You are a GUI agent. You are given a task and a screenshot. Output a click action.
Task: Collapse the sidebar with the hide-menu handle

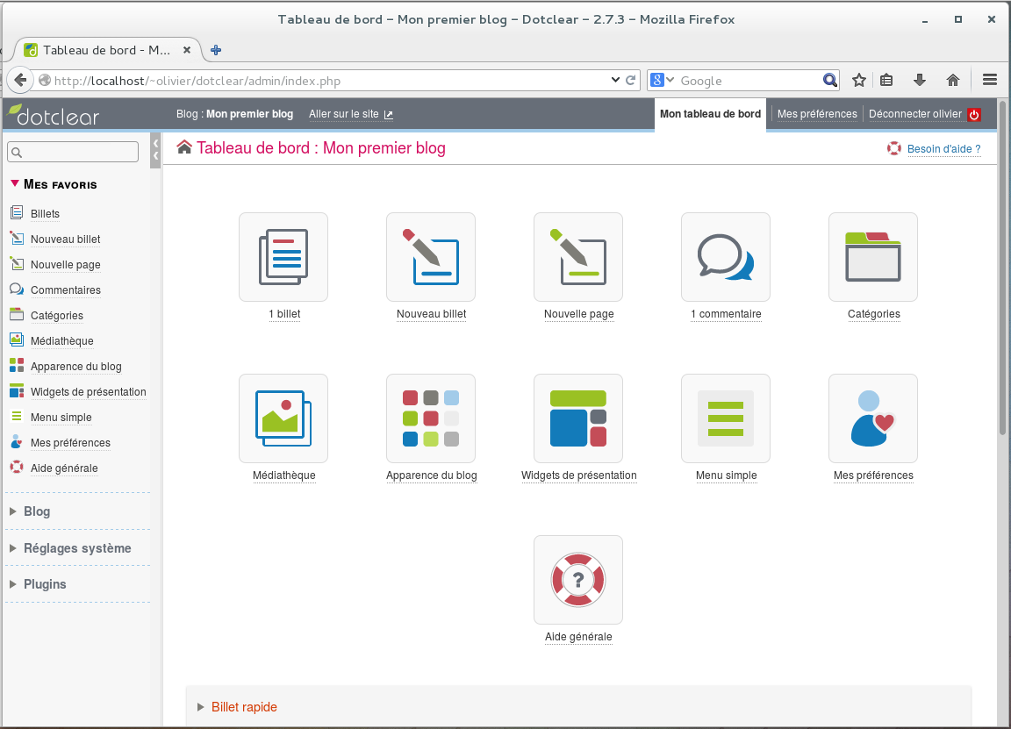click(155, 149)
